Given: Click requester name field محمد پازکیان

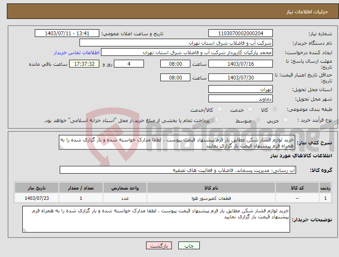Looking at the screenshot, I should (187, 52).
